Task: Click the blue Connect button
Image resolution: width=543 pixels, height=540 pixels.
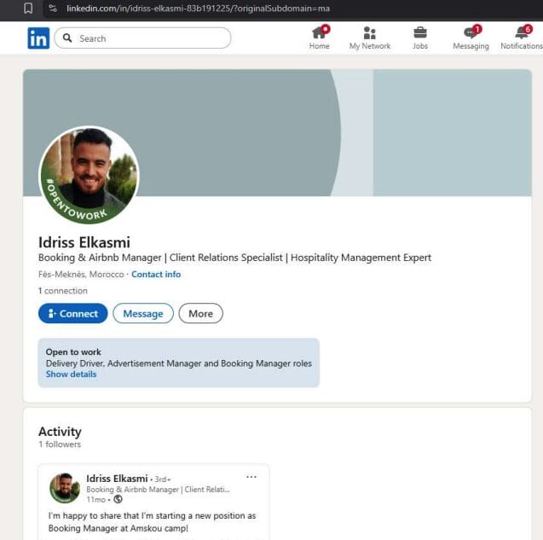Action: point(73,313)
